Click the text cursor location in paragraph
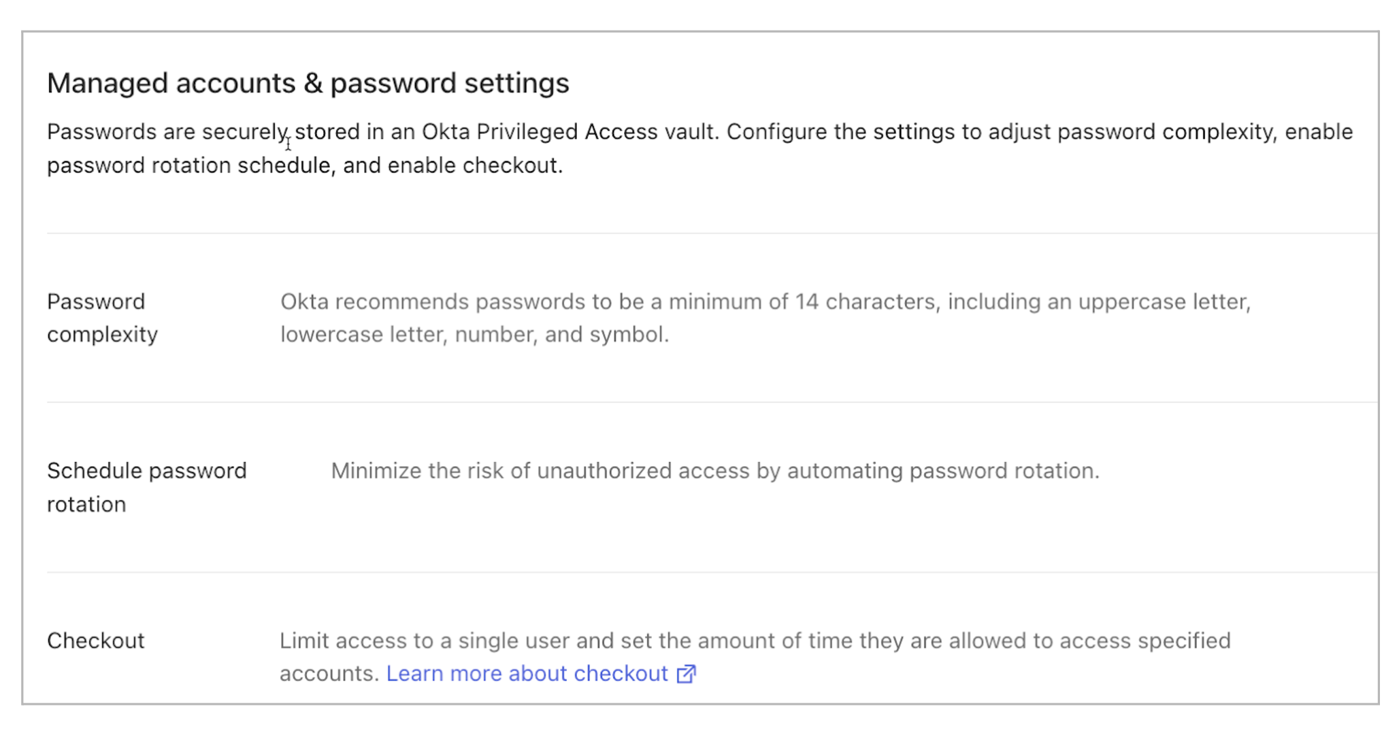Image resolution: width=1399 pixels, height=732 pixels. tap(289, 142)
